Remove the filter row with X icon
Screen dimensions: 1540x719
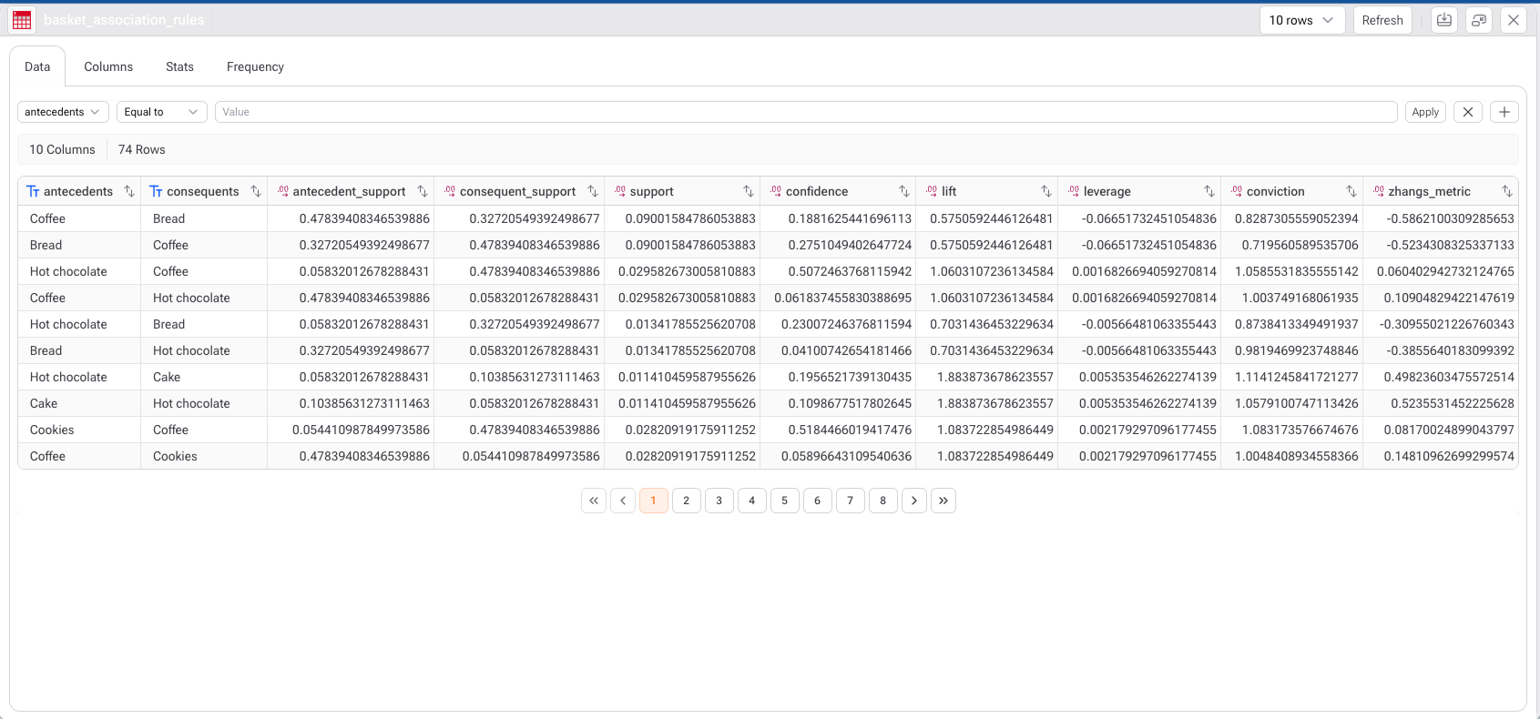[1468, 112]
